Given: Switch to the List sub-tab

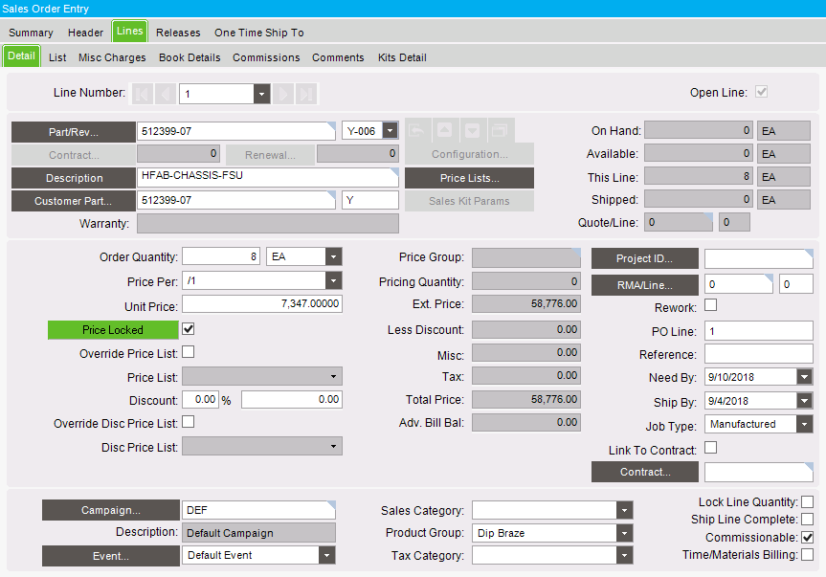Looking at the screenshot, I should (x=57, y=57).
